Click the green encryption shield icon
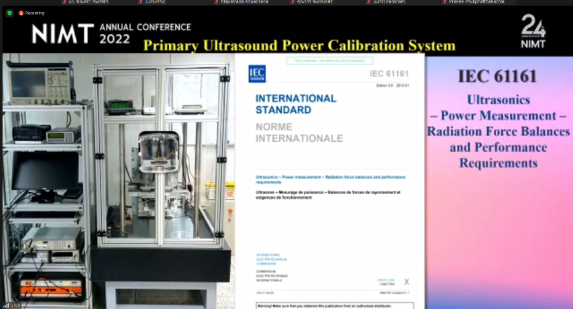 point(9,13)
